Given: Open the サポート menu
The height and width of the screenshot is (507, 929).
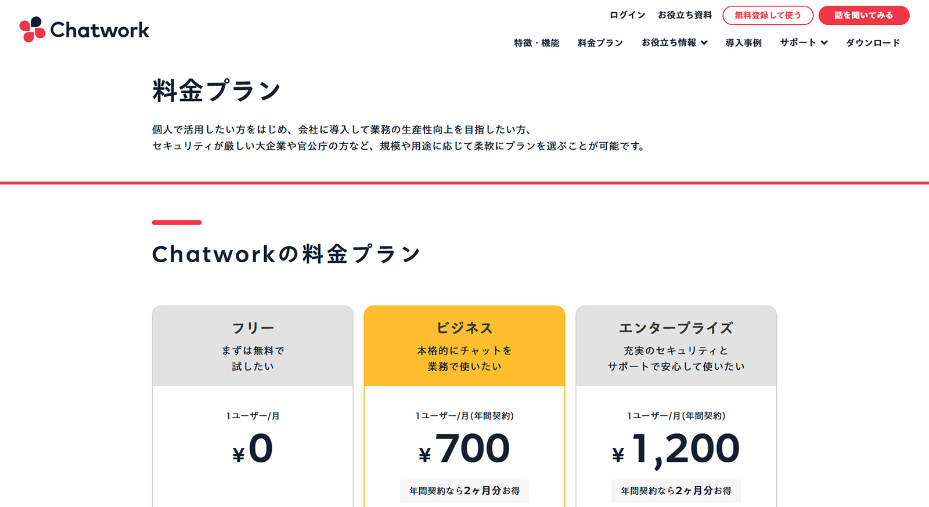Looking at the screenshot, I should [x=804, y=43].
